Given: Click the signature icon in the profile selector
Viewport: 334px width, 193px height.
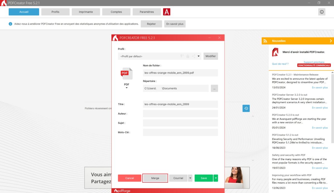Looking at the screenshot, I should tap(182, 56).
